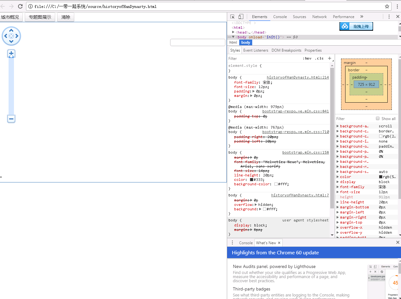401x299 pixels.
Task: Switch to the Sources tab
Action: [x=299, y=17]
